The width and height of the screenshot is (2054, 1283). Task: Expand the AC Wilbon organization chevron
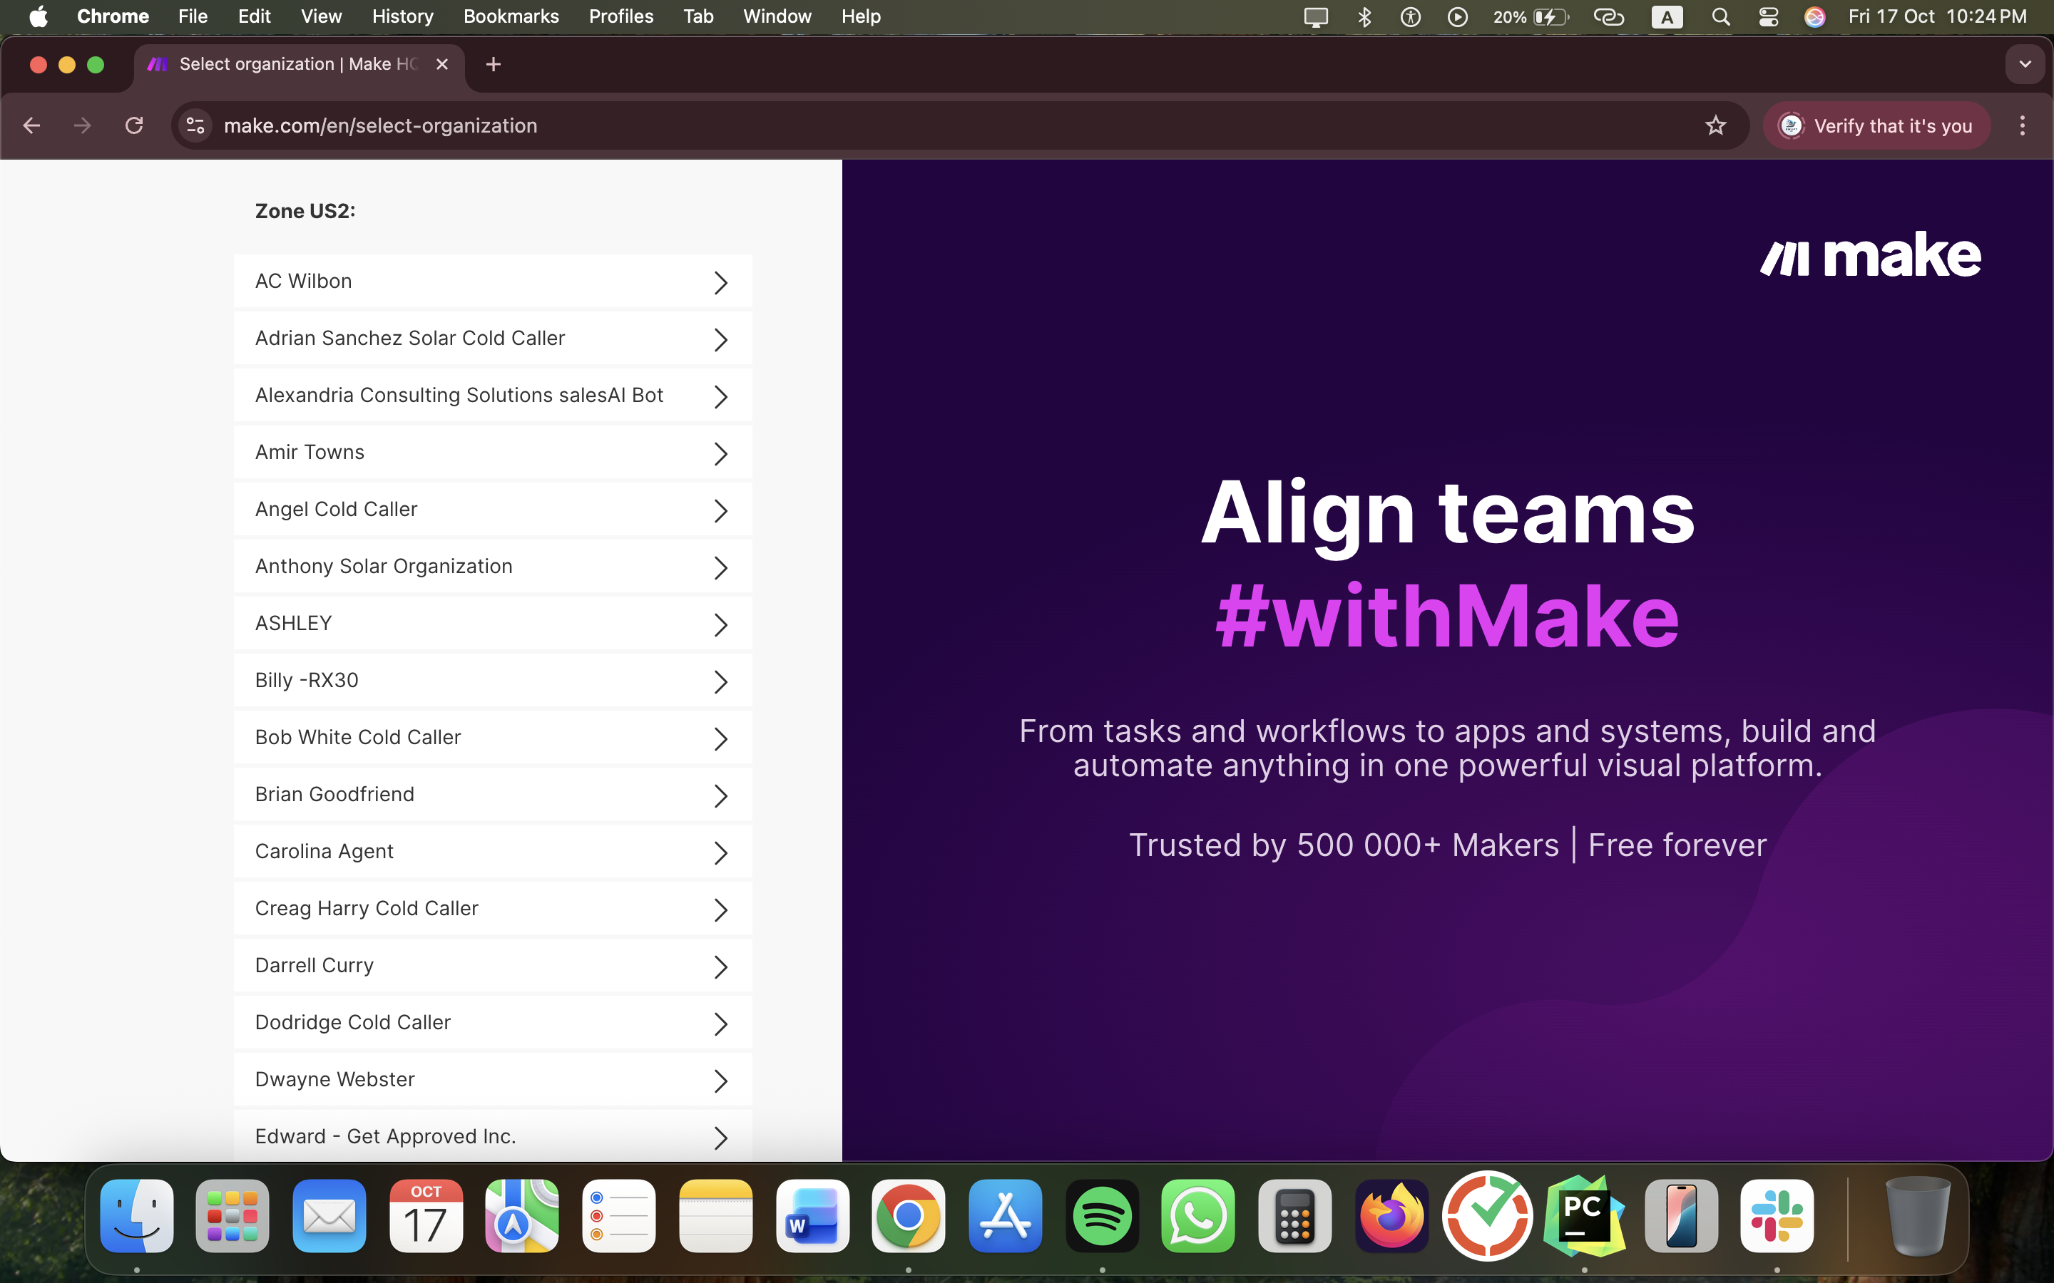coord(720,282)
